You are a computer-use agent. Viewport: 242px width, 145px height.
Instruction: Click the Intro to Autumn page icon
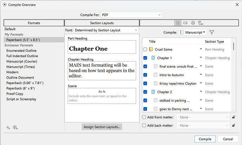point(156,75)
